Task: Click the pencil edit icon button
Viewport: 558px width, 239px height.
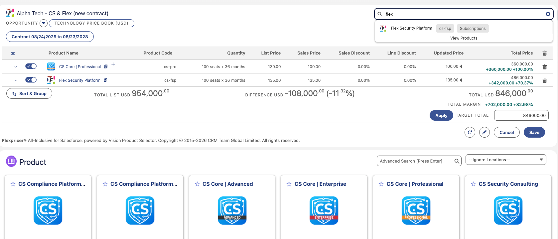Action: click(x=484, y=132)
